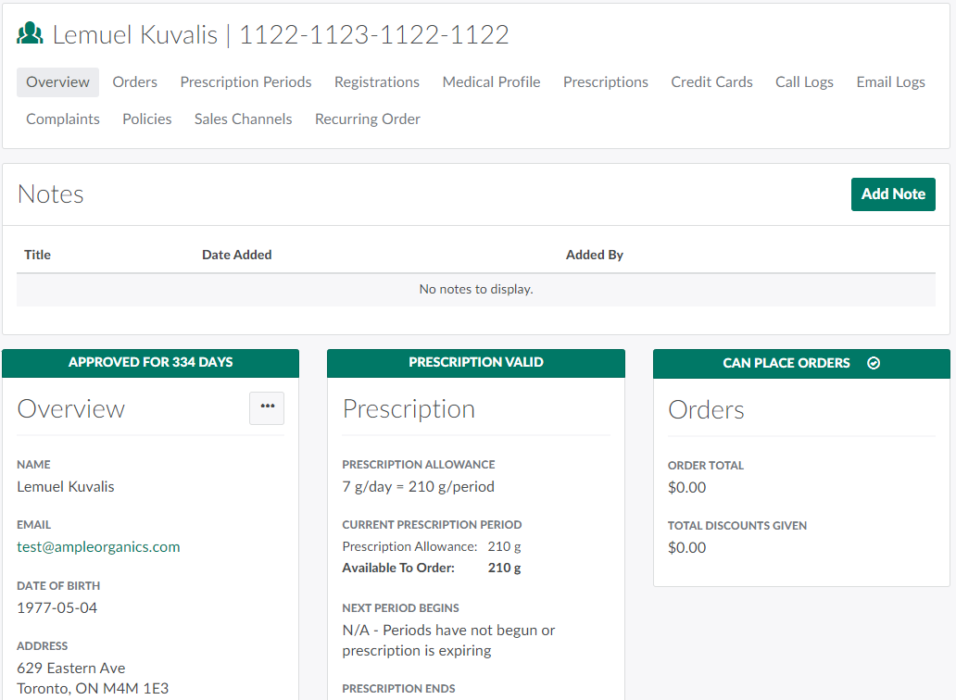Click the Prescription Valid status banner
Viewport: 956px width, 700px height.
coord(476,363)
